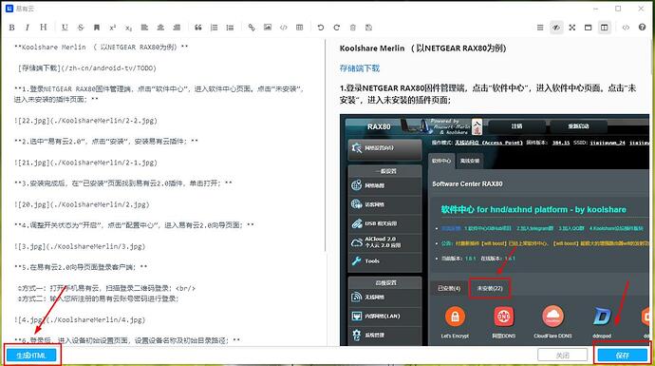Insert an image from the toolbar
The image size is (655, 366).
(x=268, y=28)
